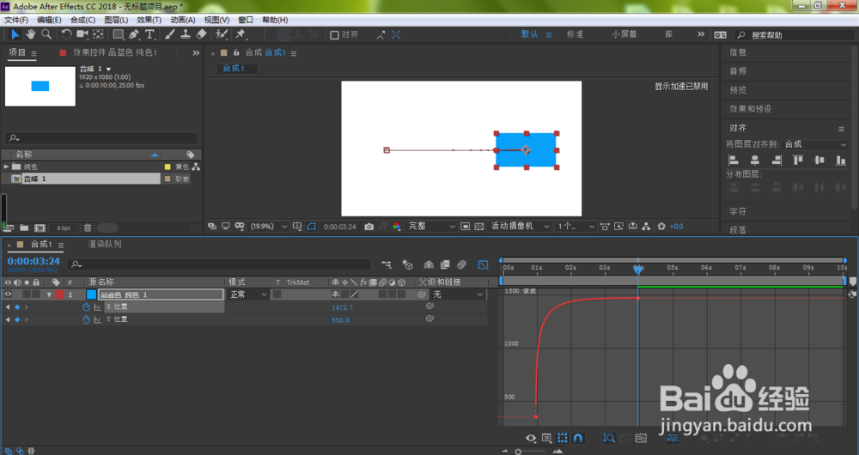The image size is (859, 455).
Task: Select the Pen tool
Action: click(x=134, y=34)
